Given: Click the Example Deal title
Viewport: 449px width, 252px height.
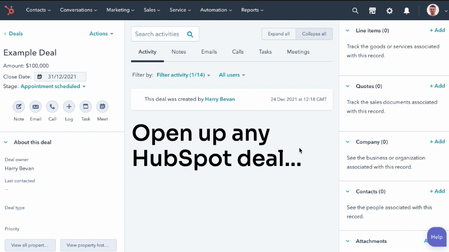Looking at the screenshot, I should tap(30, 53).
